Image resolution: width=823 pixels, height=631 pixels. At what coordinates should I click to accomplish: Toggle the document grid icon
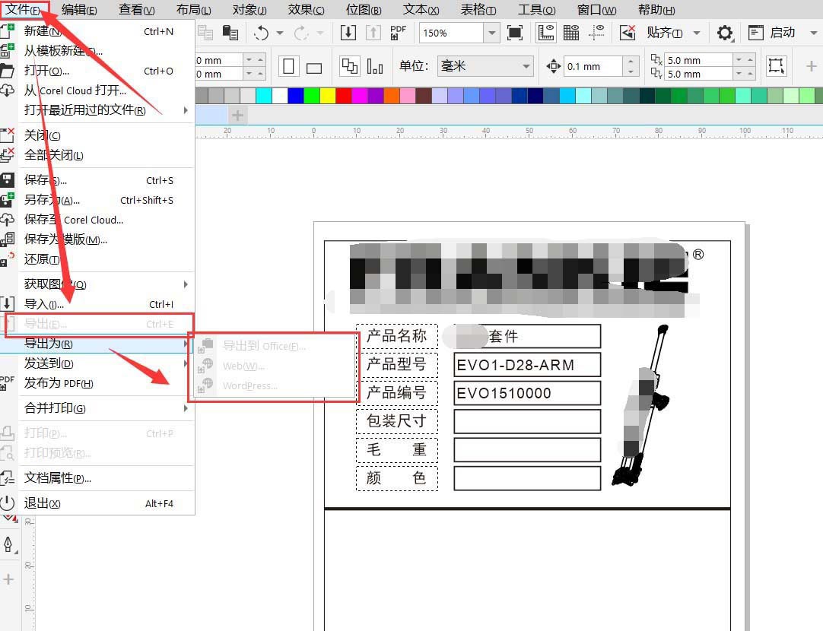[x=571, y=33]
